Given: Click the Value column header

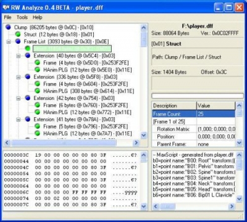Looking at the screenshot, I should [216, 105].
